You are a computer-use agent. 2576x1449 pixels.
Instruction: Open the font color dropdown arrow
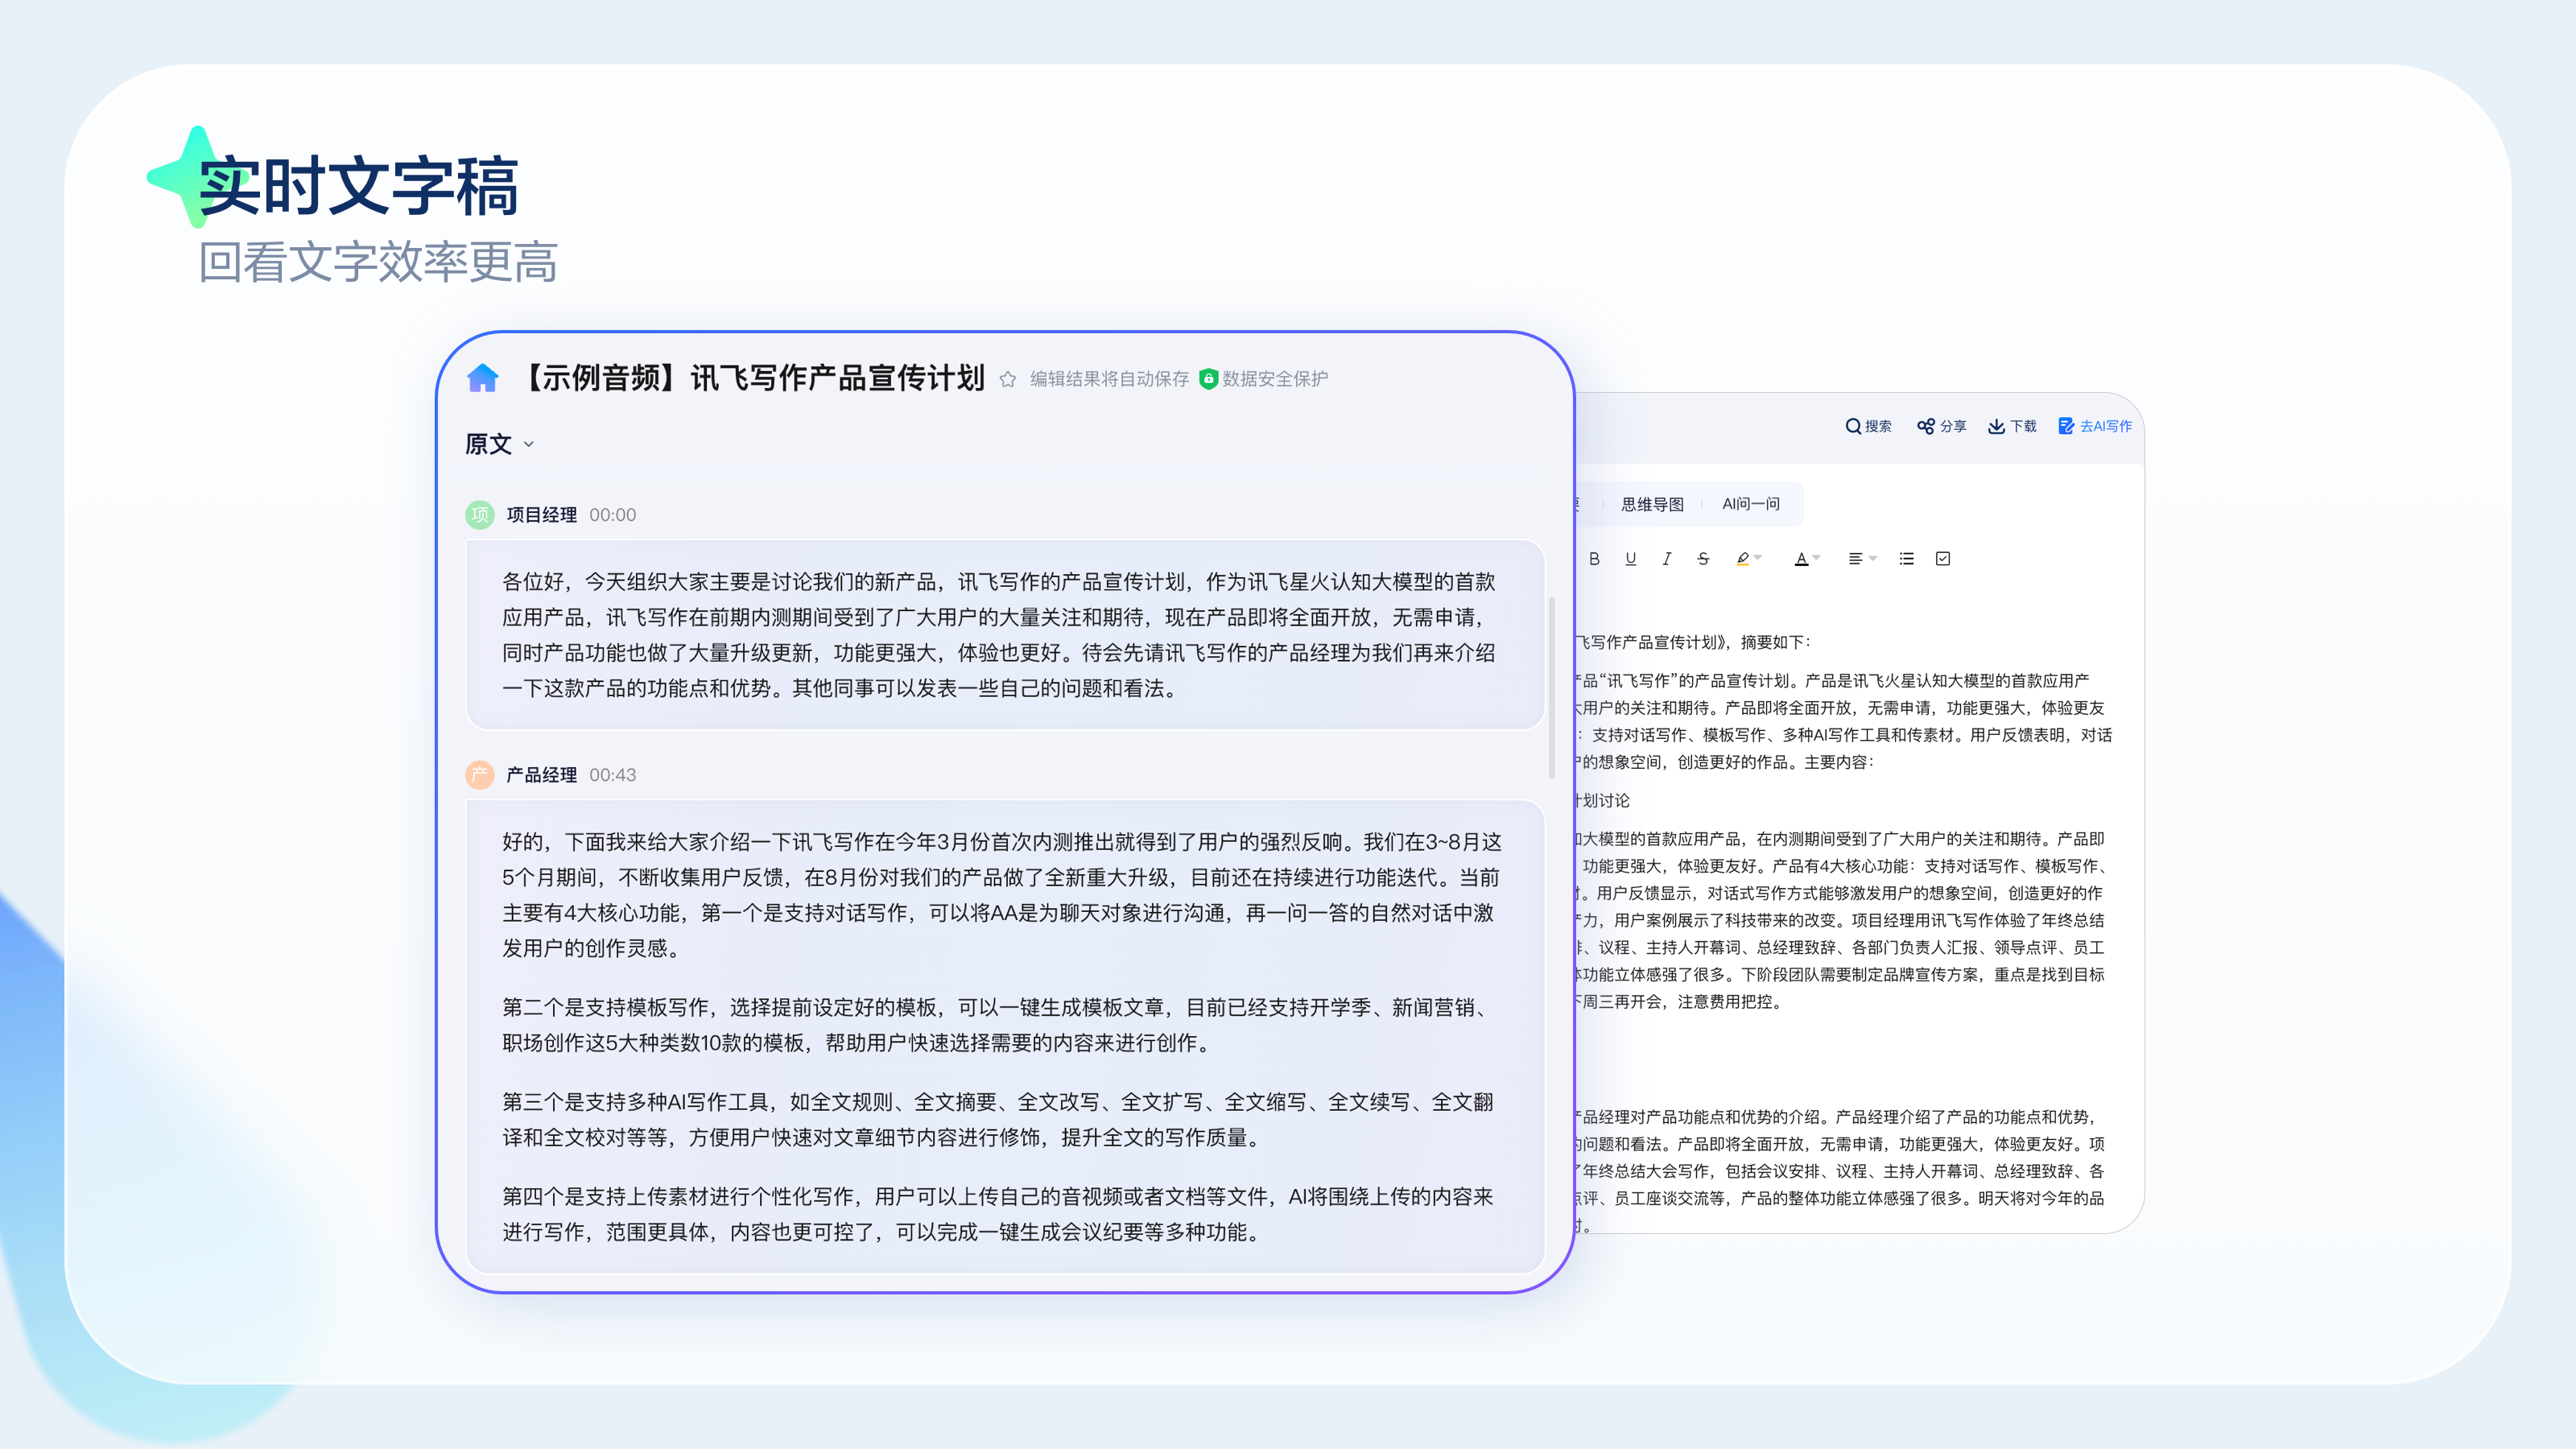tap(1817, 558)
